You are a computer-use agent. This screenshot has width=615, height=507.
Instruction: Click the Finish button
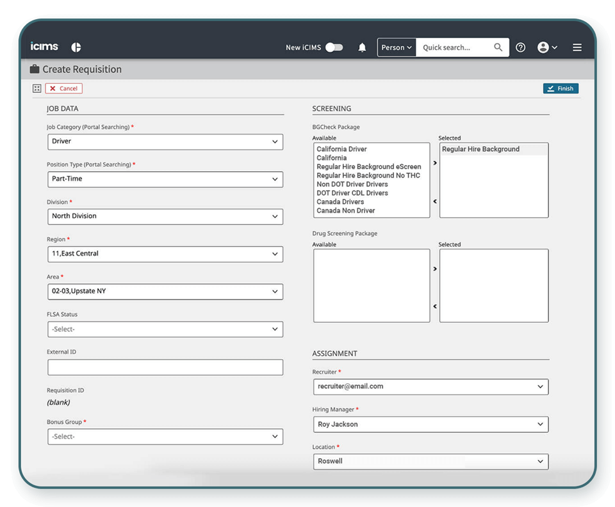[x=561, y=88]
